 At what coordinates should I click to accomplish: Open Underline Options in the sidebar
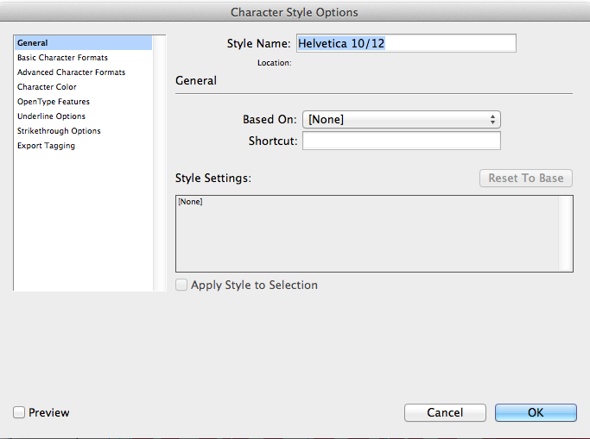click(x=51, y=116)
